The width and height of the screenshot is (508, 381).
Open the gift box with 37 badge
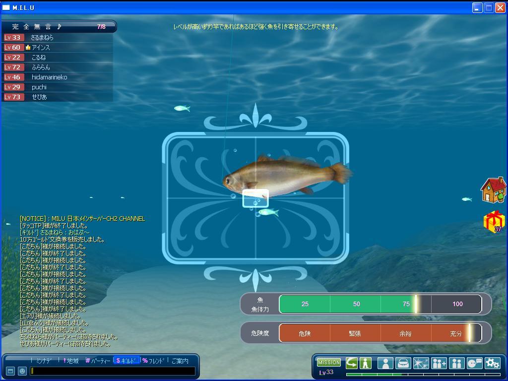point(494,222)
